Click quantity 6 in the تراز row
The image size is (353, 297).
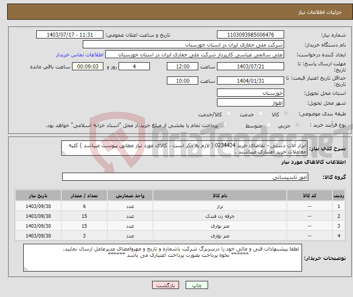pyautogui.click(x=84, y=206)
